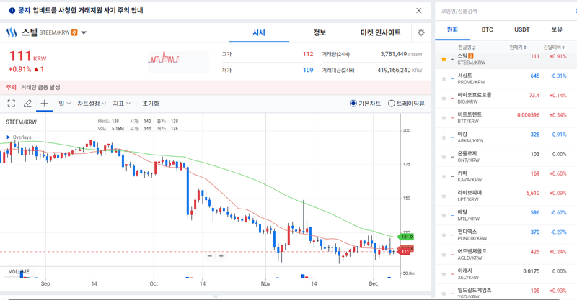Activate the crosshair cursor tool
Image resolution: width=577 pixels, height=300 pixels.
pyautogui.click(x=44, y=104)
